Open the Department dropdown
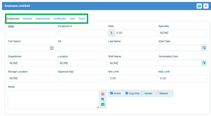The height and width of the screenshot is (116, 211). [32, 63]
